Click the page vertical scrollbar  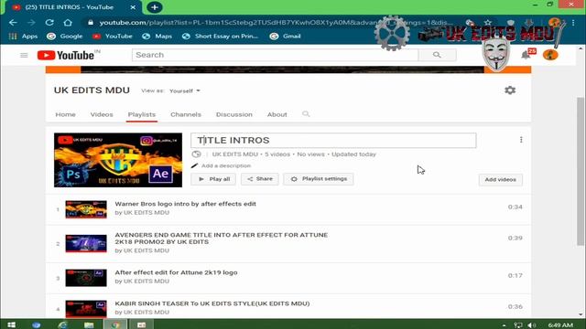(x=580, y=171)
